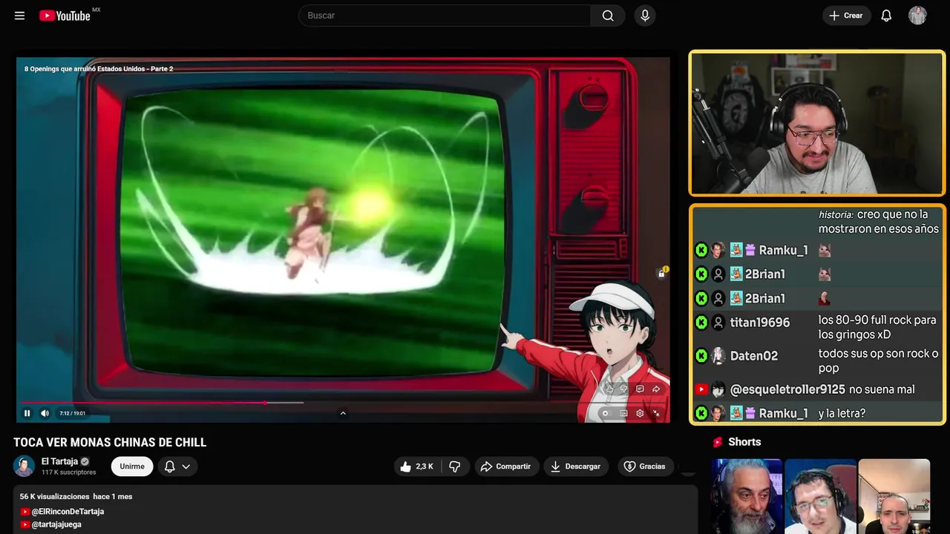This screenshot has width=950, height=534.
Task: Mute the video with the speaker icon
Action: pos(45,413)
